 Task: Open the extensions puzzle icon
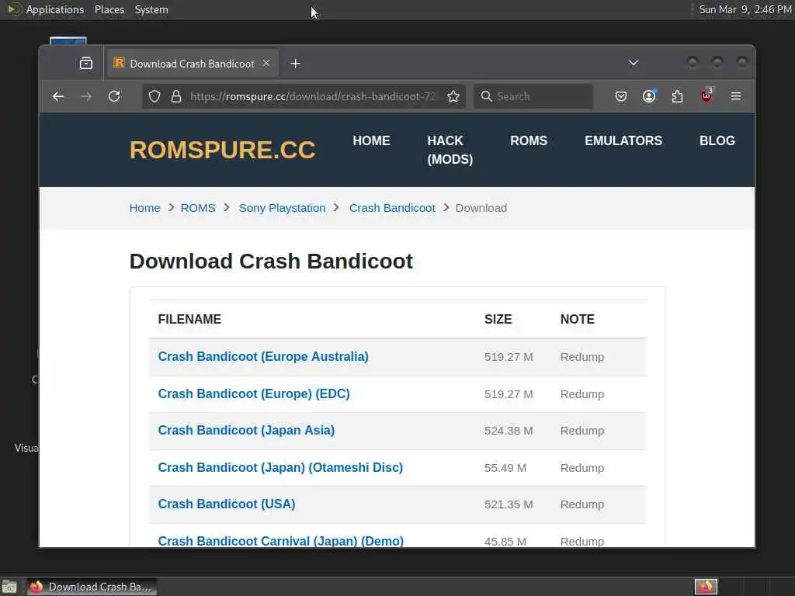point(677,96)
